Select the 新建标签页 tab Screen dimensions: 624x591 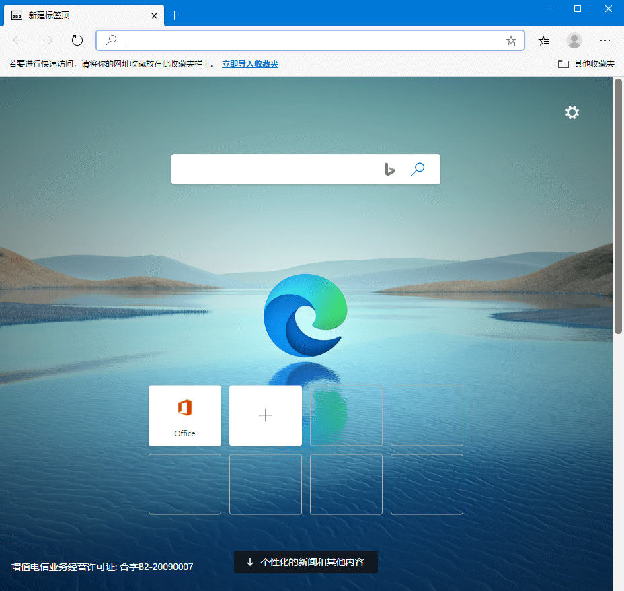coord(74,15)
